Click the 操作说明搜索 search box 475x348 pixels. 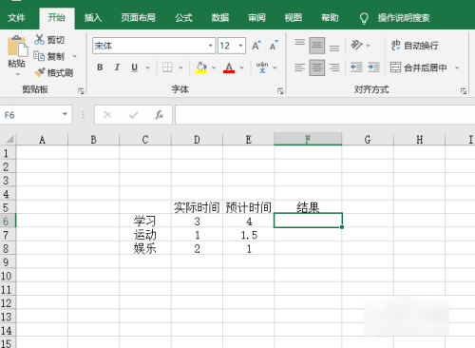click(x=404, y=18)
